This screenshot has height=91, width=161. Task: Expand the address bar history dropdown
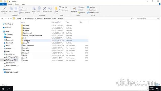pyautogui.click(x=131, y=18)
